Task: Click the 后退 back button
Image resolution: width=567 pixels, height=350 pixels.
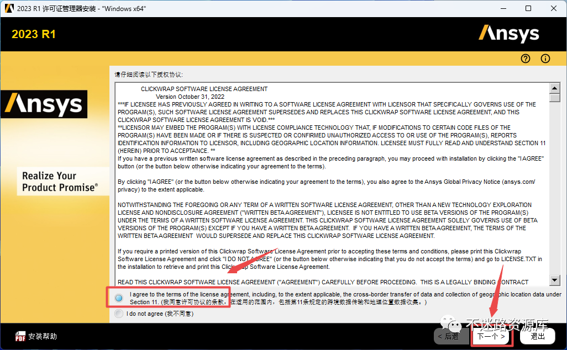Action: click(x=452, y=336)
